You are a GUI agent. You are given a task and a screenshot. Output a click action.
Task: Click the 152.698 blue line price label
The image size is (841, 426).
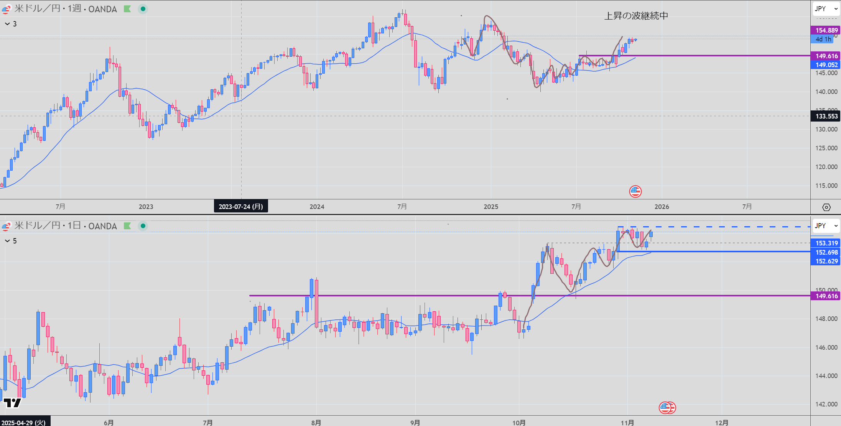pyautogui.click(x=826, y=252)
